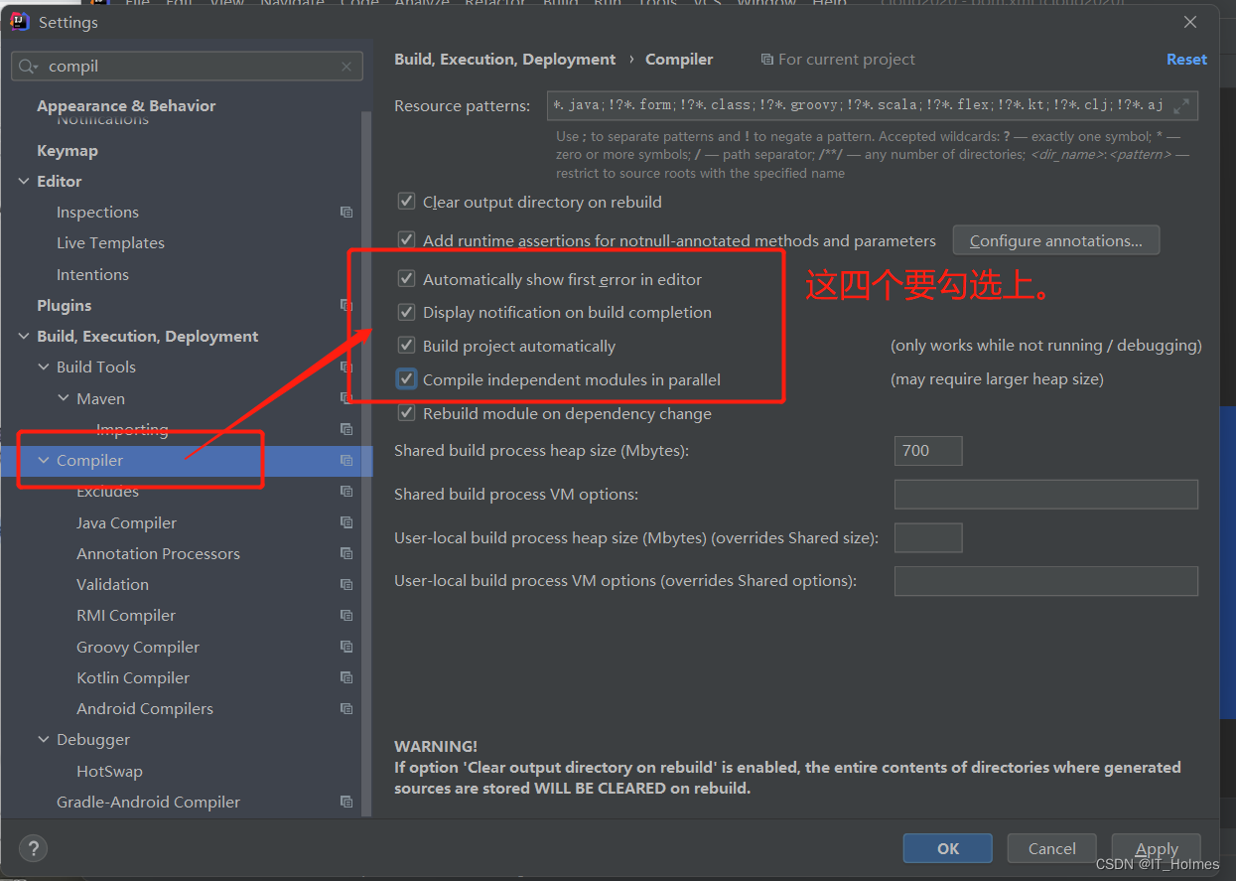The image size is (1236, 881).
Task: Expand the Resource patterns field with the arrows icon
Action: pos(1181,105)
